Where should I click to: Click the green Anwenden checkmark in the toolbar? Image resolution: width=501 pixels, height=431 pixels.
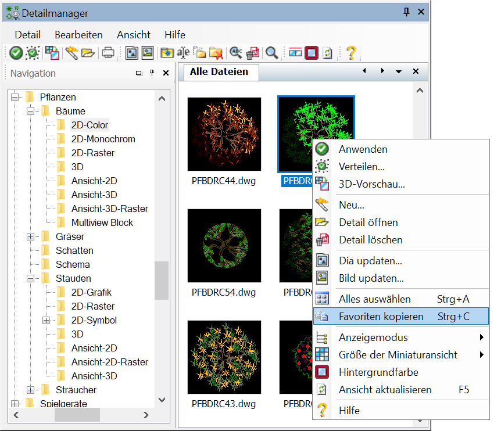pyautogui.click(x=16, y=53)
